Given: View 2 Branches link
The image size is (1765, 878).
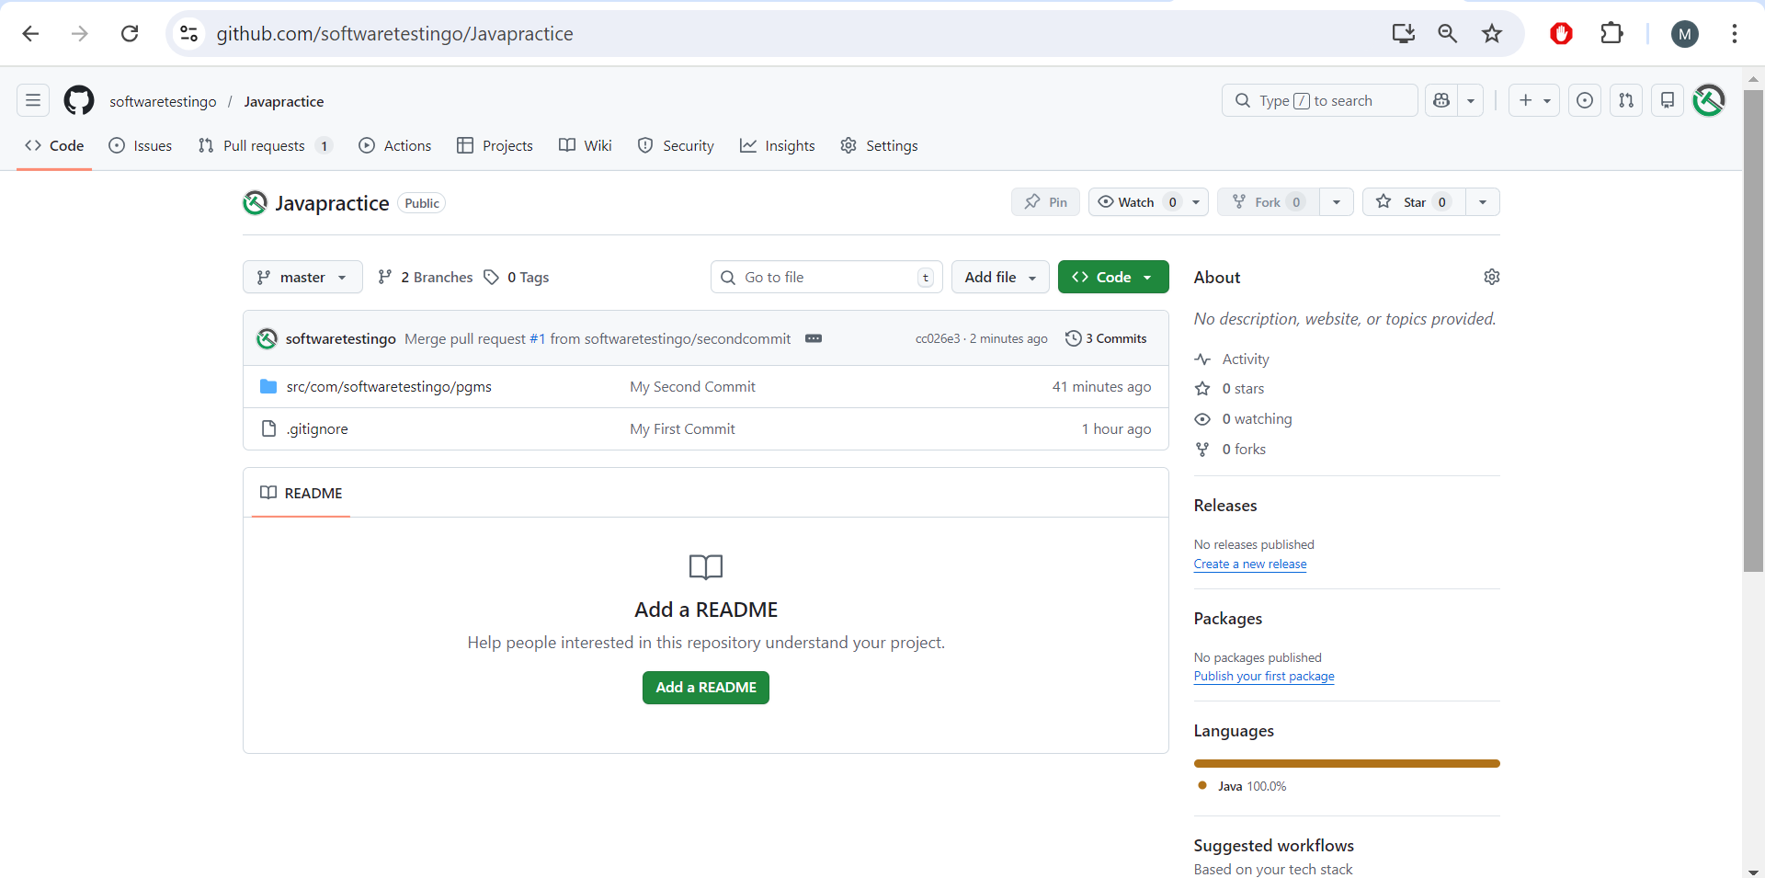Looking at the screenshot, I should [x=425, y=277].
